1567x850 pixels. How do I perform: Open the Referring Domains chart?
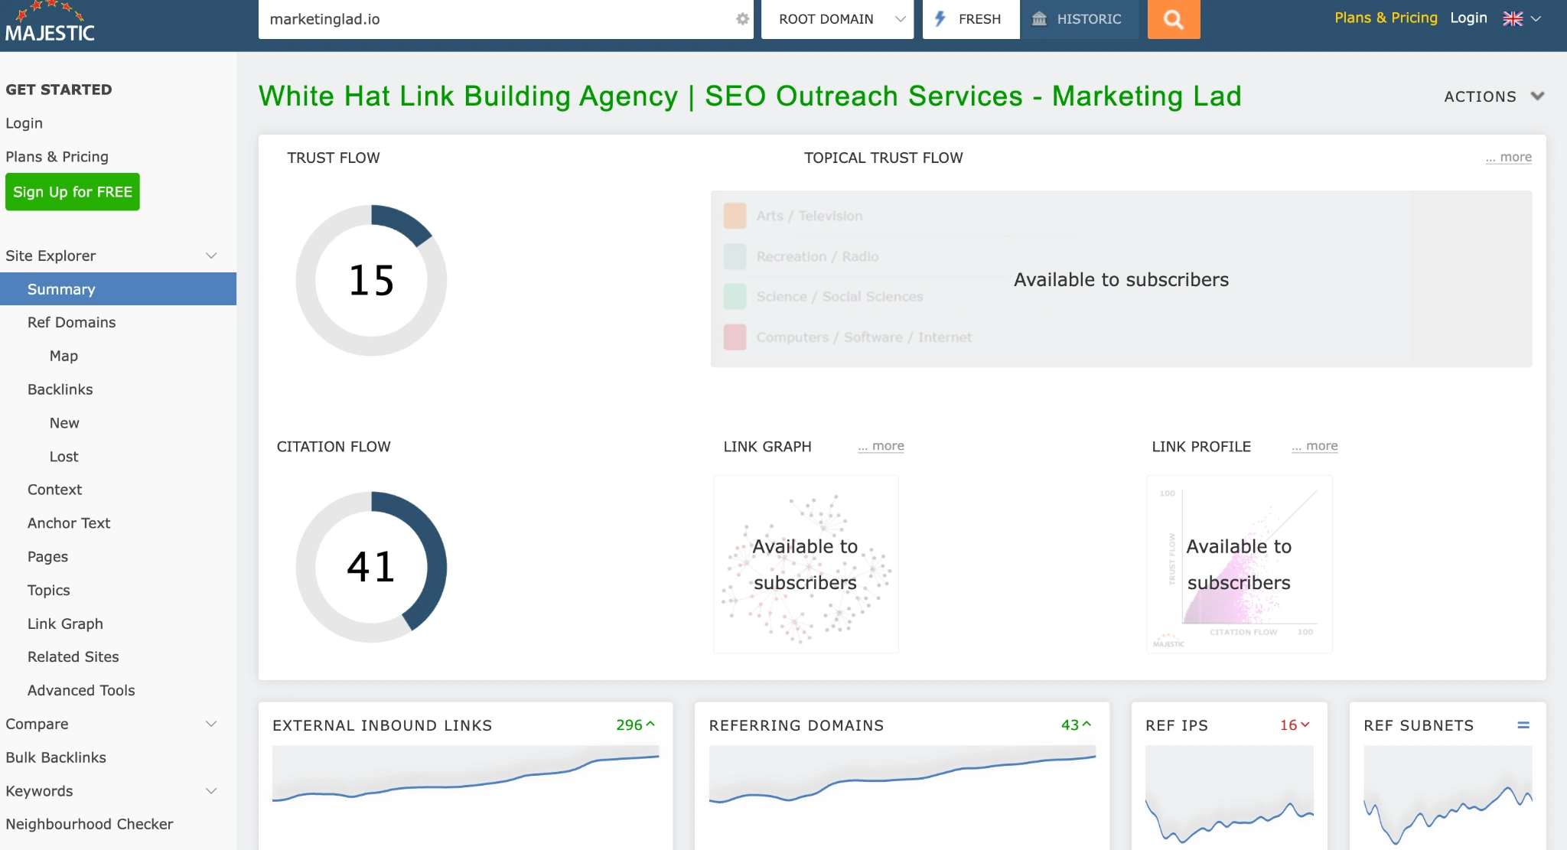(902, 796)
